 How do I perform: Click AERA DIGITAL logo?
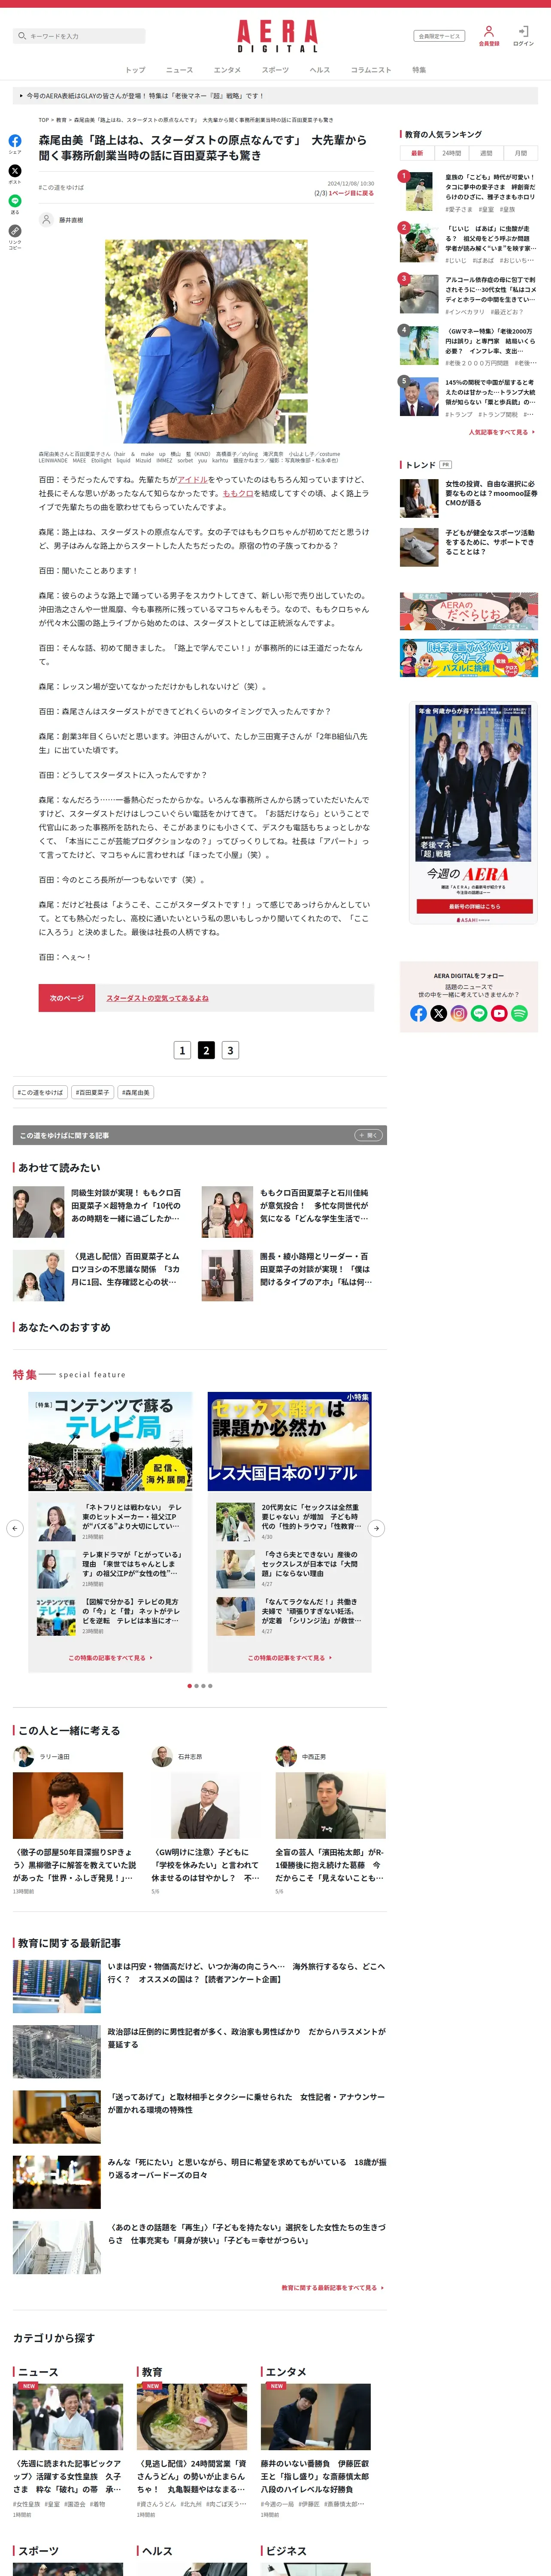click(x=277, y=36)
